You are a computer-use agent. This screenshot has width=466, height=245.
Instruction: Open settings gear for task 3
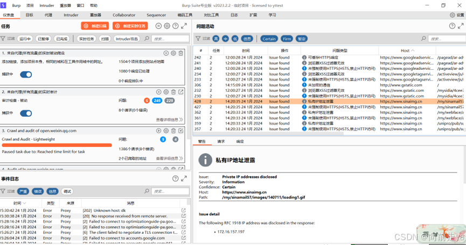pos(166,131)
